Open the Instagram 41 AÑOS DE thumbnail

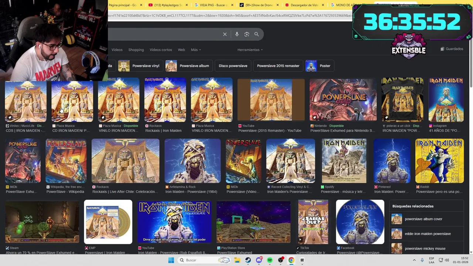coord(446,100)
